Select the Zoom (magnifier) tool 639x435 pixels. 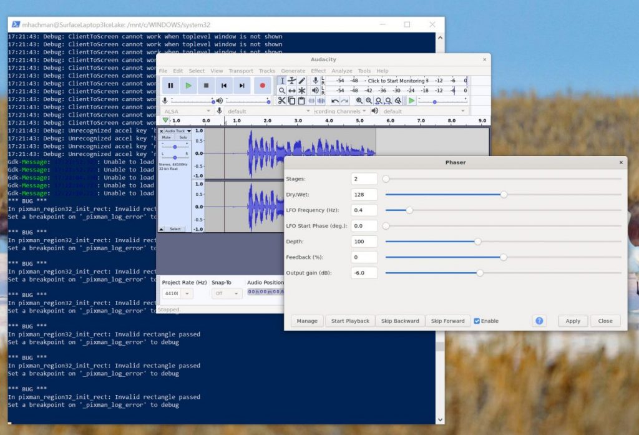(x=282, y=90)
